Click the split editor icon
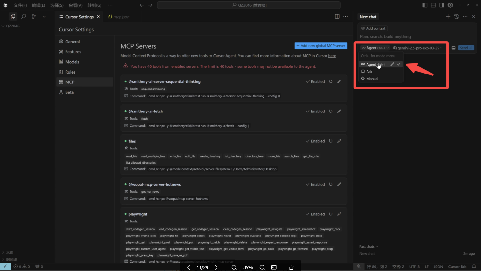Screen dimensions: 481x271 (x=337, y=17)
